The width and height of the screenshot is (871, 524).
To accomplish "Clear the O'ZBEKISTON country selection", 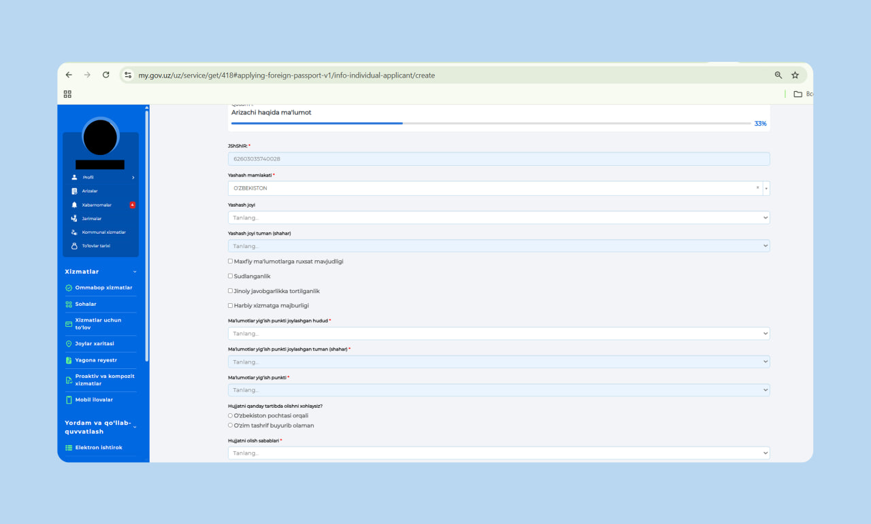I will tap(757, 188).
